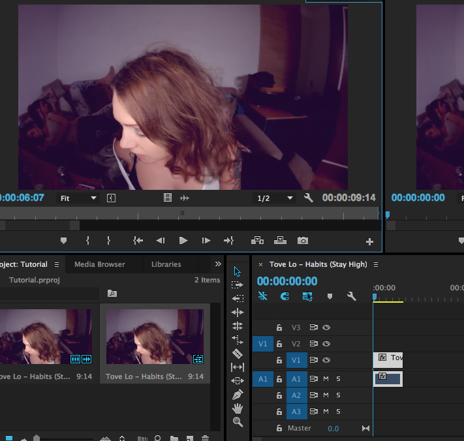The height and width of the screenshot is (441, 464).
Task: Play the source clip
Action: [183, 241]
